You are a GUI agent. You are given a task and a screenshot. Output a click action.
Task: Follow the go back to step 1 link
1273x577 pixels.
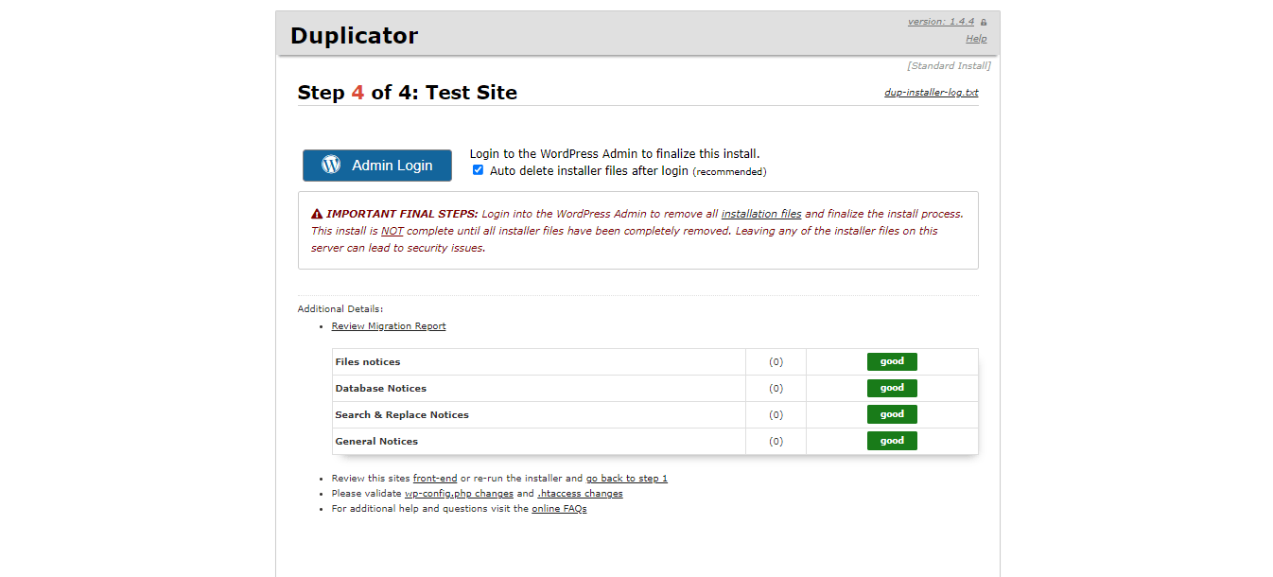click(x=627, y=479)
